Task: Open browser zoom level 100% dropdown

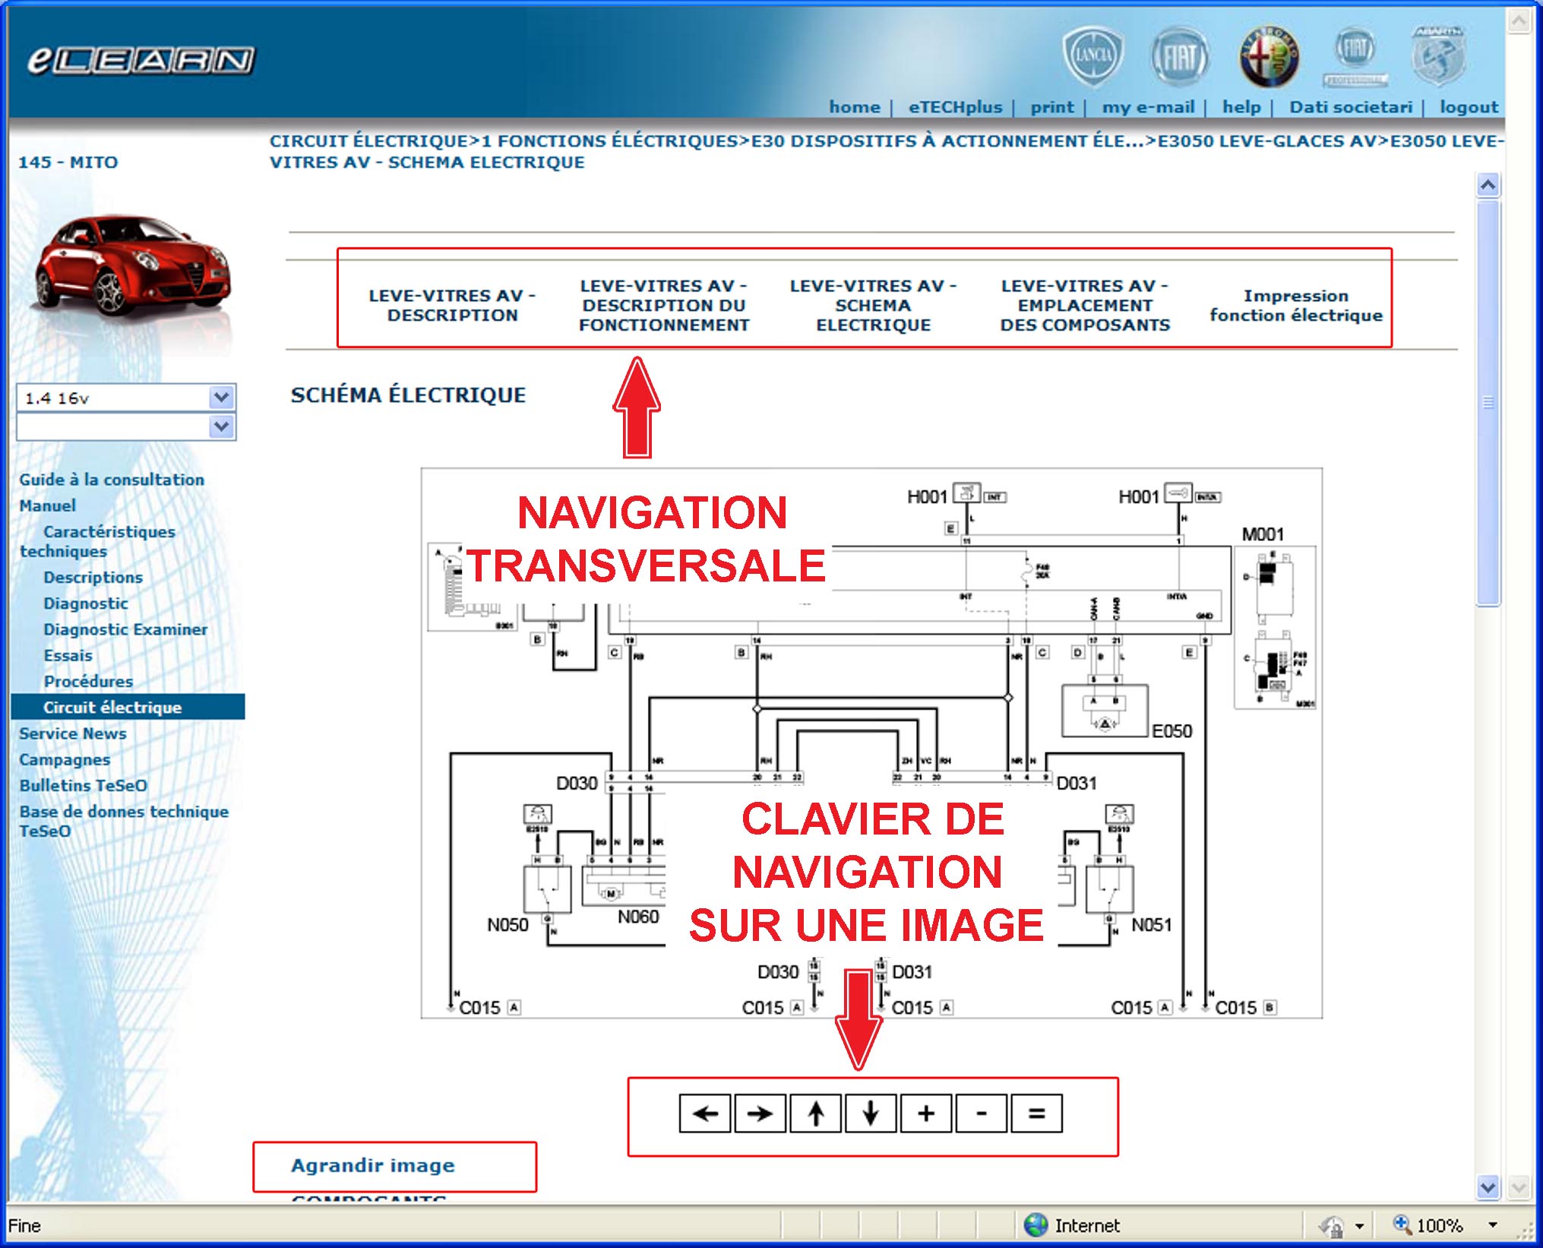Action: (1492, 1225)
